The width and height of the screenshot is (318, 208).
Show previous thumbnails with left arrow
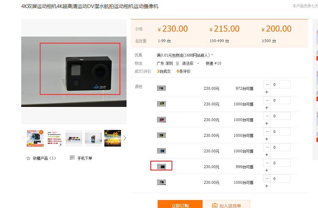23,138
